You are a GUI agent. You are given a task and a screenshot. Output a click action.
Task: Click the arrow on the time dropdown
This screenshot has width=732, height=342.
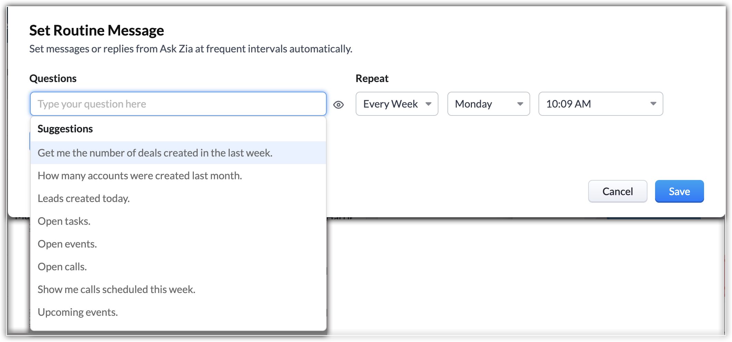click(x=653, y=104)
